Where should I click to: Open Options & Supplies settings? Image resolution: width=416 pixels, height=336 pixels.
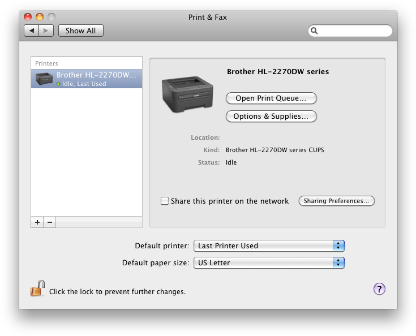pos(271,116)
